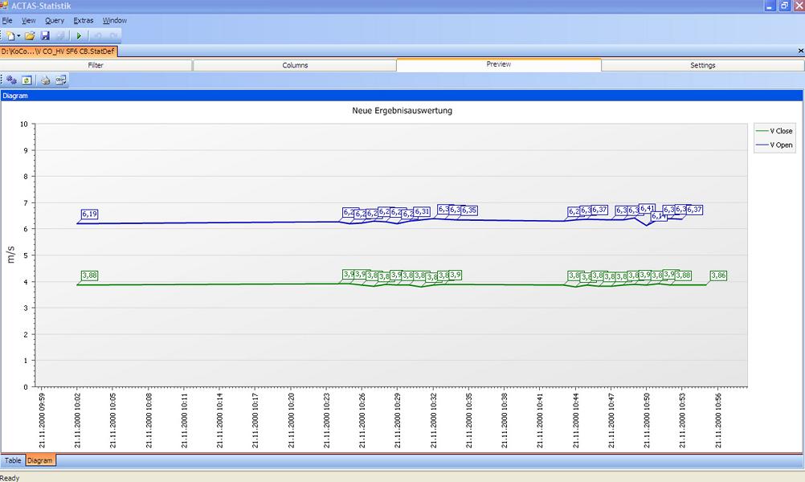This screenshot has width=805, height=482.
Task: Select the Diagram bottom tab
Action: (x=40, y=460)
